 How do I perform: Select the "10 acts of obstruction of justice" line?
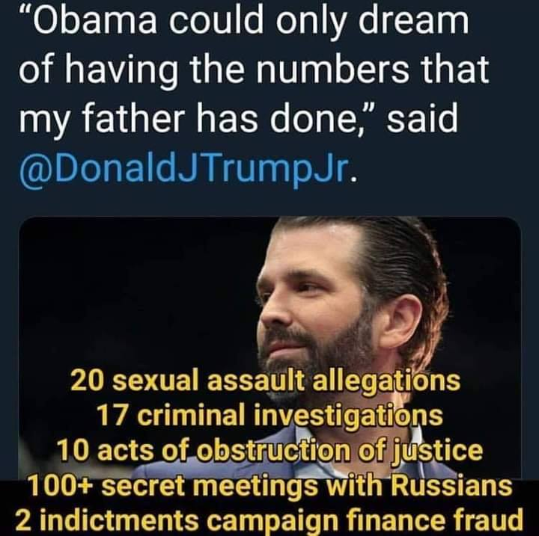coord(269,452)
